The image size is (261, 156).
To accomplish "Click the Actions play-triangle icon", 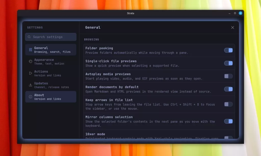I will coord(31,73).
